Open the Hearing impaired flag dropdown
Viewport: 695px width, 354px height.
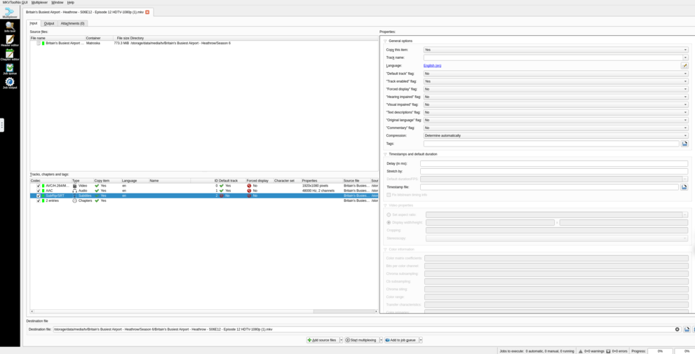click(x=556, y=97)
